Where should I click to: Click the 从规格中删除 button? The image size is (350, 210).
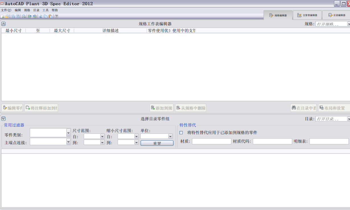click(x=191, y=108)
